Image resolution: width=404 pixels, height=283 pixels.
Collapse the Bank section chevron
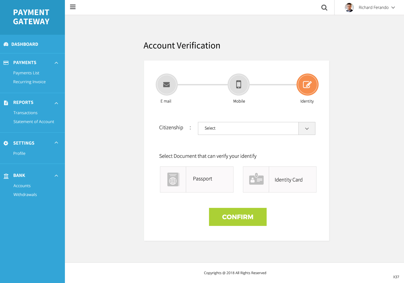tap(56, 176)
